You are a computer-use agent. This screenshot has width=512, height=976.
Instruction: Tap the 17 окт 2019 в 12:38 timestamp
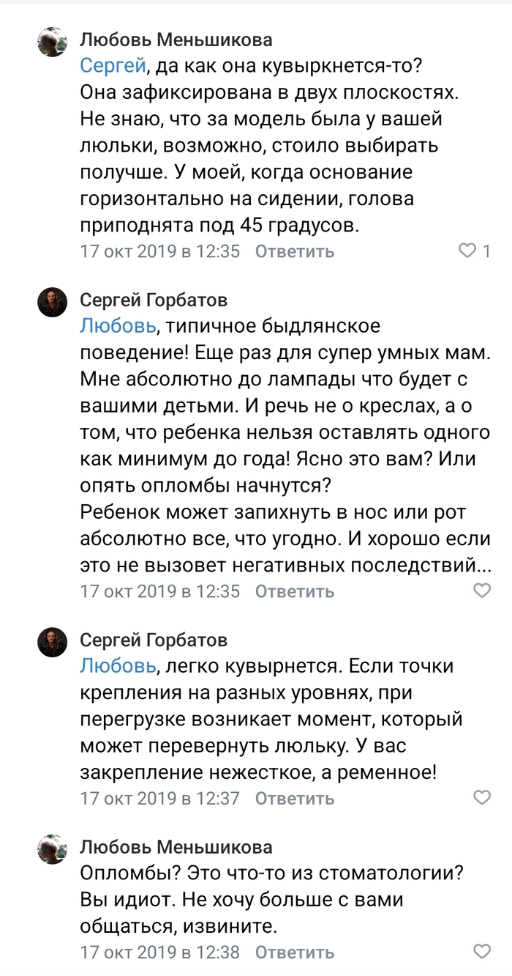click(x=160, y=952)
